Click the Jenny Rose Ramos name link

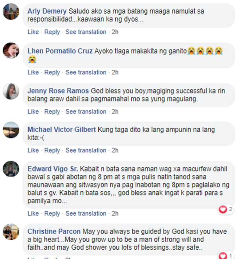point(58,91)
